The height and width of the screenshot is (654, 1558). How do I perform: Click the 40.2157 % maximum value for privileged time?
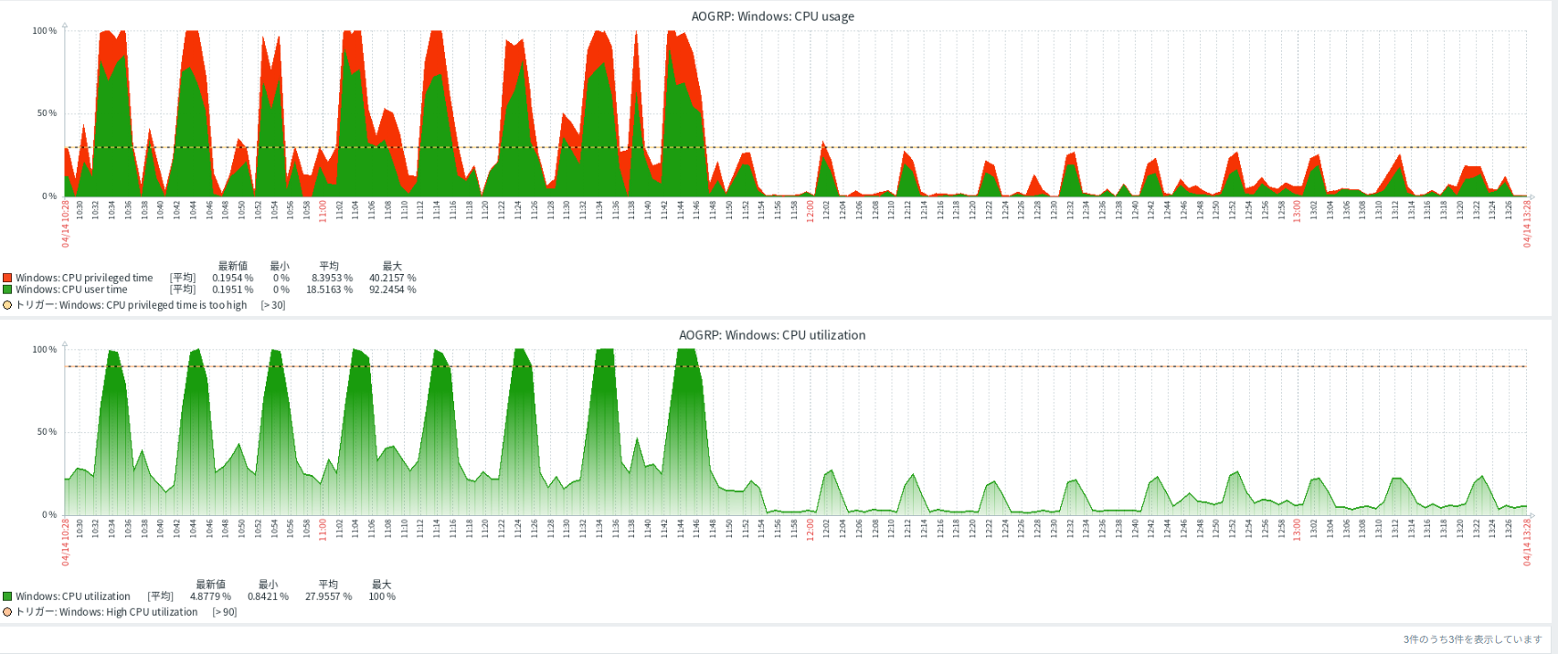click(392, 278)
